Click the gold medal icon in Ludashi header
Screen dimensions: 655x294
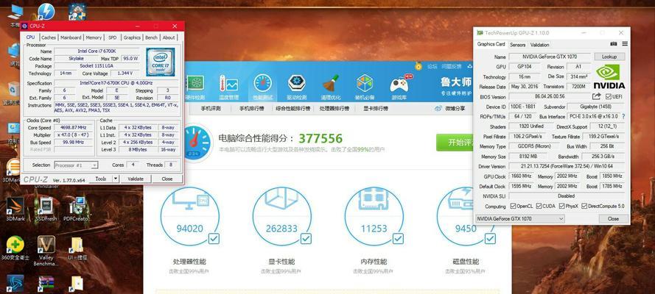point(418,66)
